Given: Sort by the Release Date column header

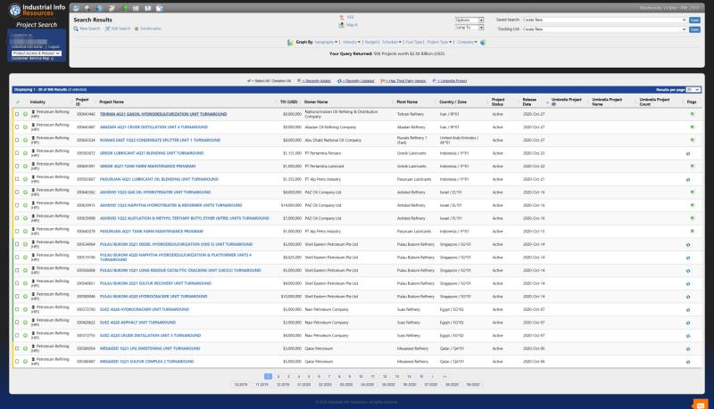Looking at the screenshot, I should point(529,102).
